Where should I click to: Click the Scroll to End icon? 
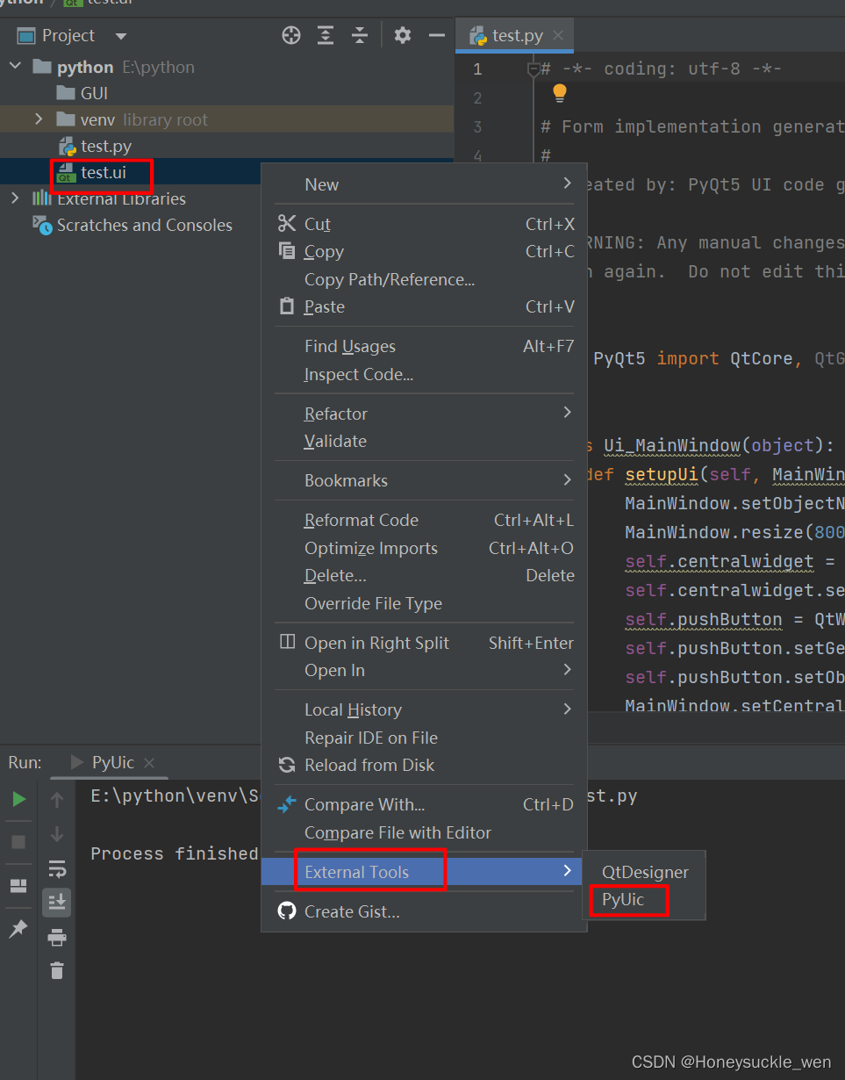click(56, 902)
